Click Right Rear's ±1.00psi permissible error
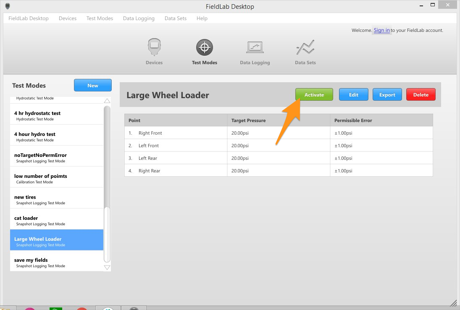Image resolution: width=460 pixels, height=310 pixels. (x=343, y=171)
